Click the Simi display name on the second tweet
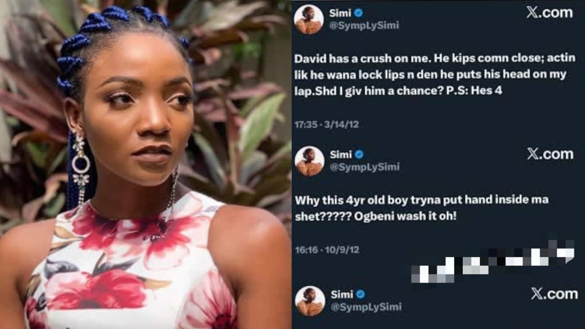585x329 pixels. (x=340, y=155)
